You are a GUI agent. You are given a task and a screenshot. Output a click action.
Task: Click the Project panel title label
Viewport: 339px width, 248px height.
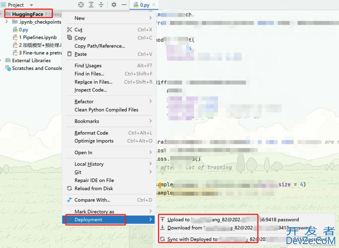16,5
